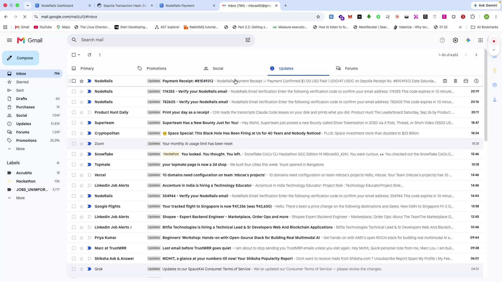Select the Payment Receipt email checkbox

(x=74, y=81)
